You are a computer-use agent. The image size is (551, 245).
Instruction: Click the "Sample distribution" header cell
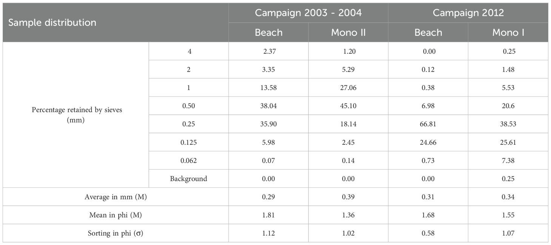point(52,22)
